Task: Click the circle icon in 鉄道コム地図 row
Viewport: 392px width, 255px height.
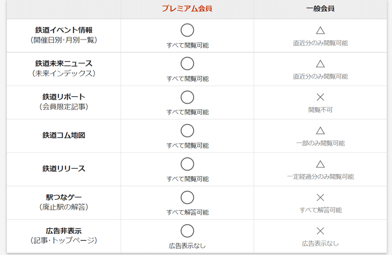Action: click(187, 130)
